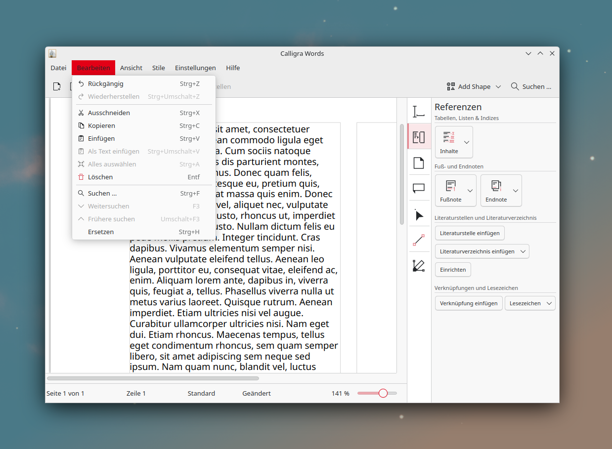This screenshot has height=449, width=612.
Task: Click the Zeile 1 status text
Action: pos(136,394)
